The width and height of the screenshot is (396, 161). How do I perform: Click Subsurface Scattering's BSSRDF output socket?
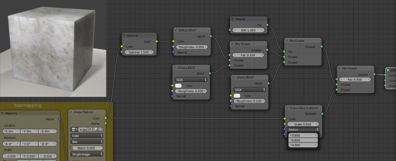322,114
